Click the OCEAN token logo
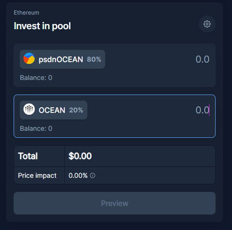 tap(29, 109)
